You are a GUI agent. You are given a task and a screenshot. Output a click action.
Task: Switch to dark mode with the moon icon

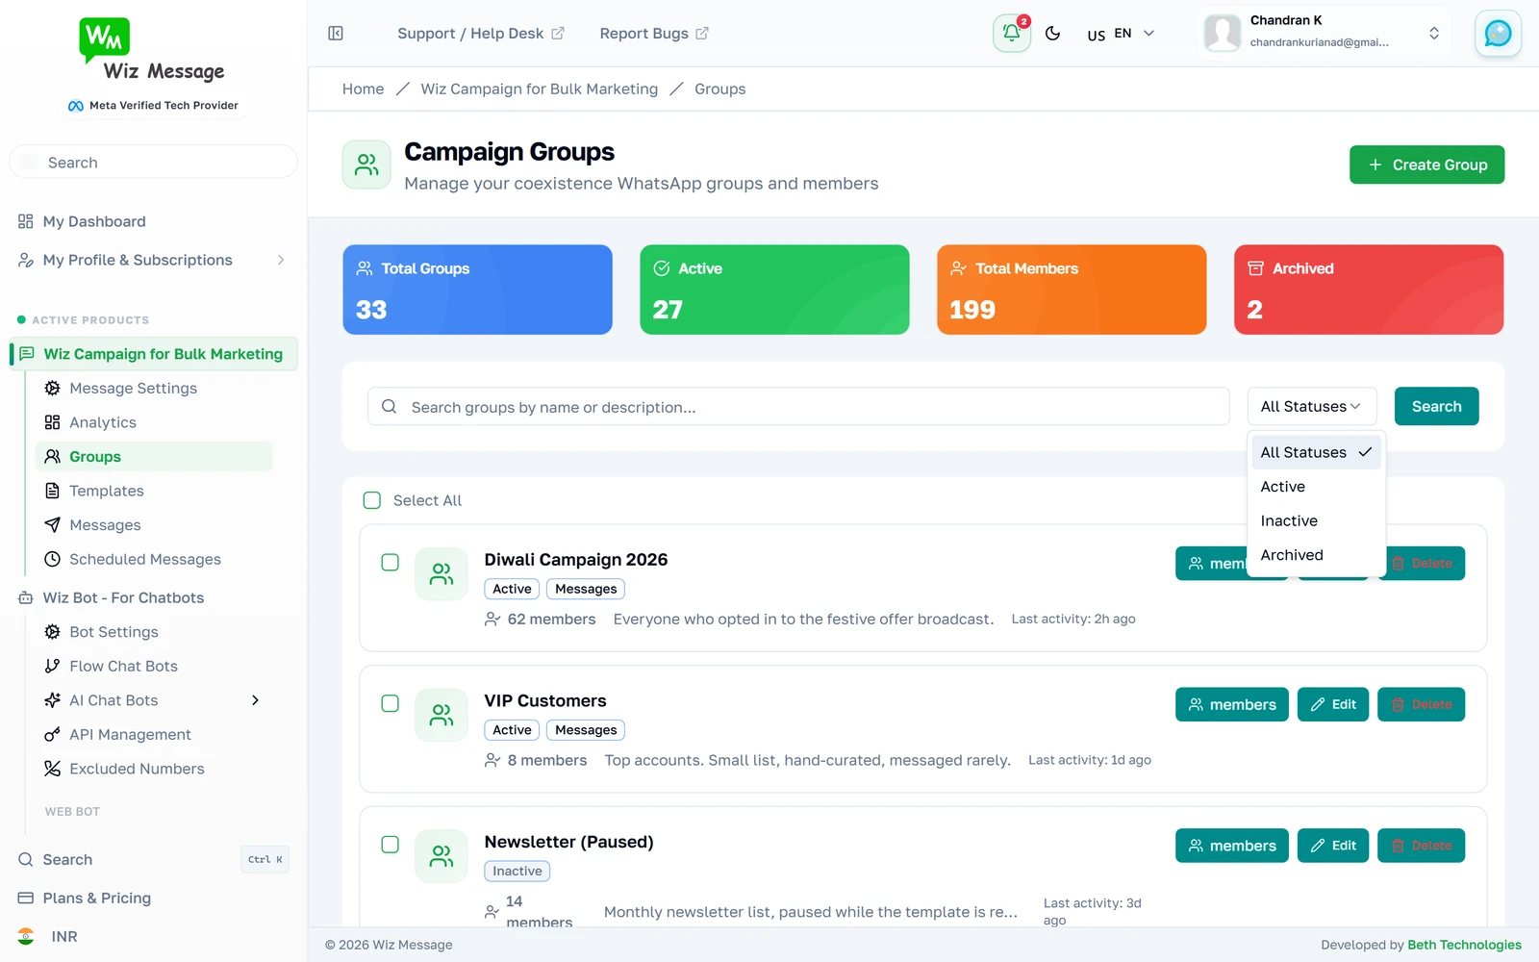1053,34
